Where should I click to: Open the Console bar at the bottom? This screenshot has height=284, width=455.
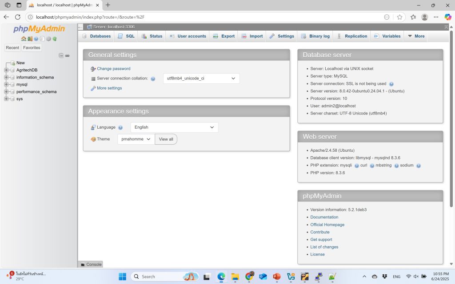91,264
